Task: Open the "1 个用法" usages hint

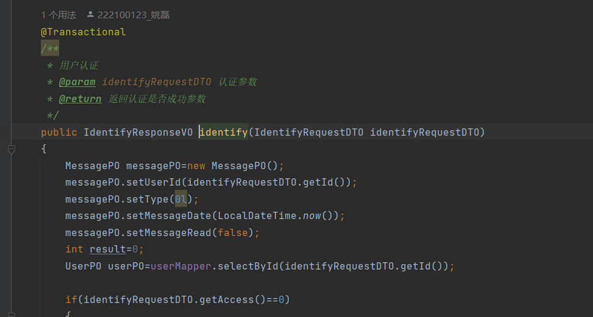Action: pos(59,15)
